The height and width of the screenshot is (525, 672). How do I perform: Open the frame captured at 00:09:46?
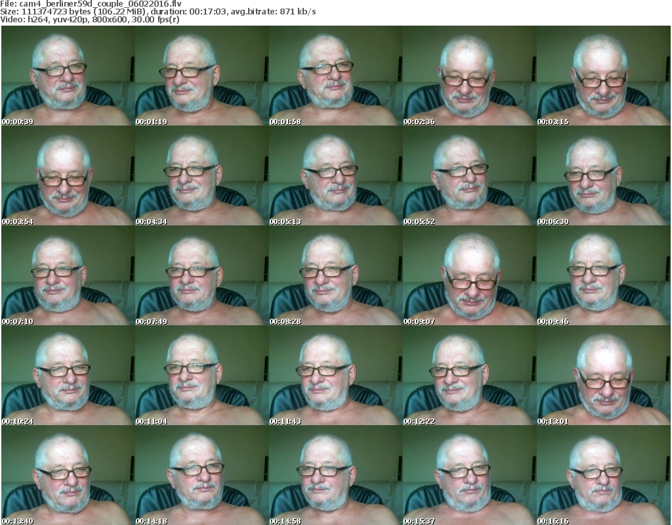click(604, 275)
